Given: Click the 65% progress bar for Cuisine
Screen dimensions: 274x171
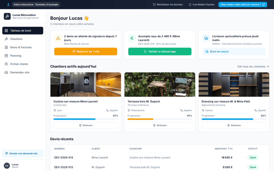Looking at the screenshot, I should coord(86,119).
